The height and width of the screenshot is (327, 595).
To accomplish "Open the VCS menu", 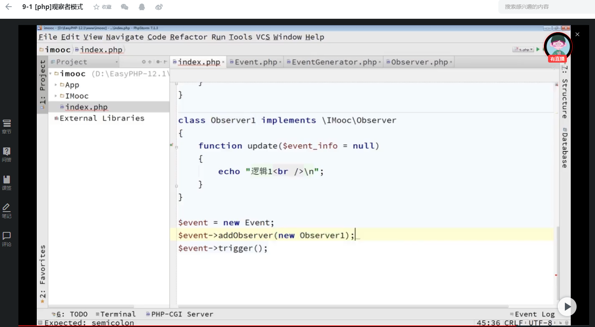I will pyautogui.click(x=263, y=37).
